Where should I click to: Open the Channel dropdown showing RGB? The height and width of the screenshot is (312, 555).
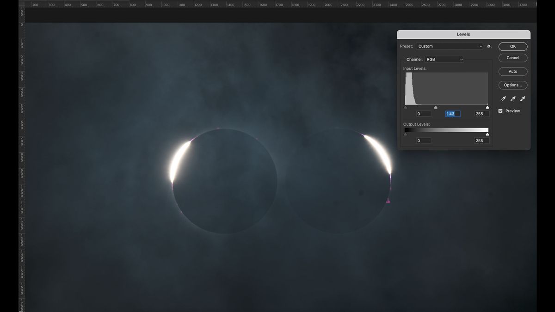tap(444, 59)
